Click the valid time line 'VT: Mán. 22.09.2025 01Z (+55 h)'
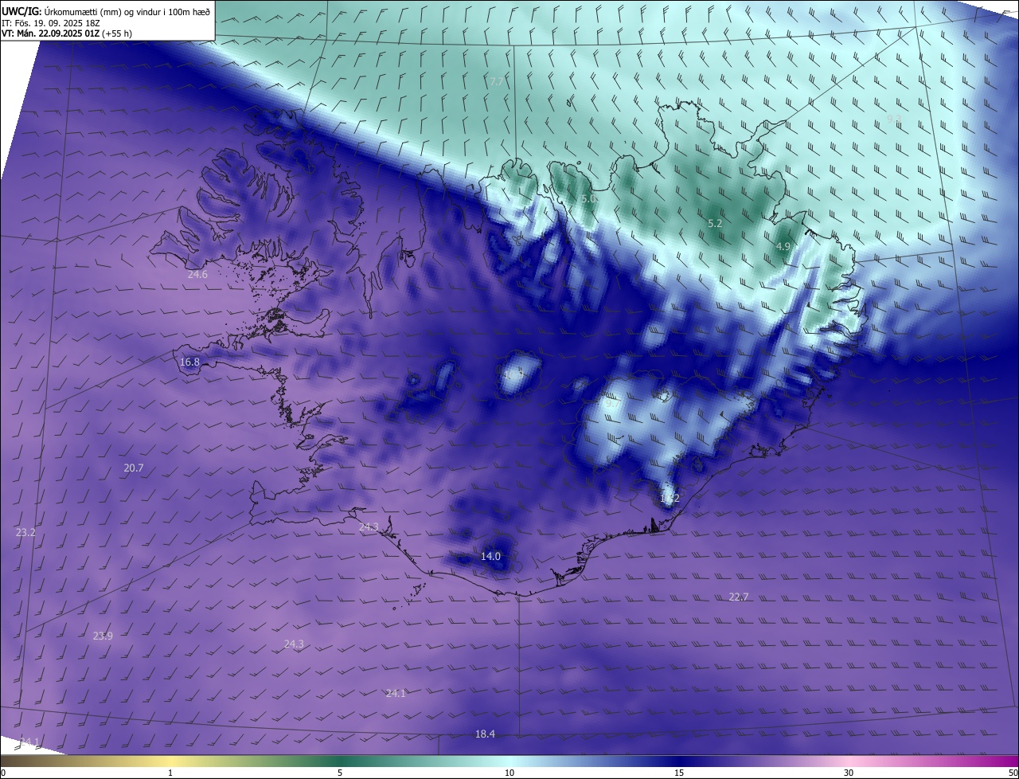 coord(67,33)
